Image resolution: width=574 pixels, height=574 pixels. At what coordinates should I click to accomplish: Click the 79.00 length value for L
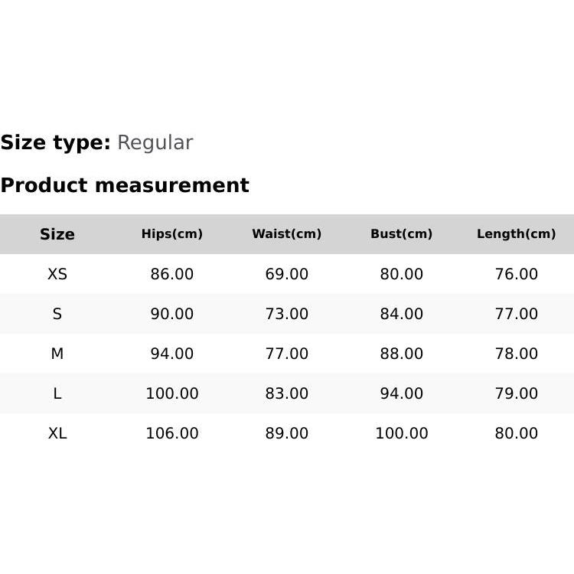[x=517, y=393]
